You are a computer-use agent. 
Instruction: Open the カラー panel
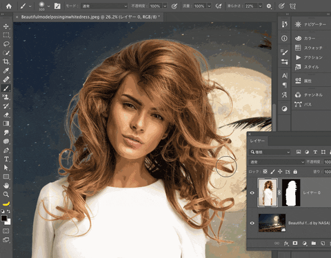pos(305,39)
